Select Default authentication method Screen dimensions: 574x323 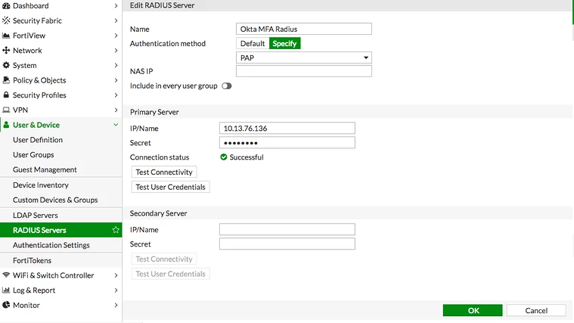(252, 43)
